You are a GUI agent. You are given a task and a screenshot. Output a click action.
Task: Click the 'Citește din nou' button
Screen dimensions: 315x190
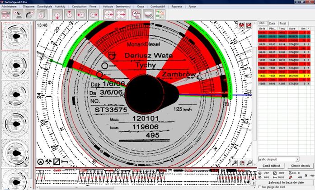[301, 166]
